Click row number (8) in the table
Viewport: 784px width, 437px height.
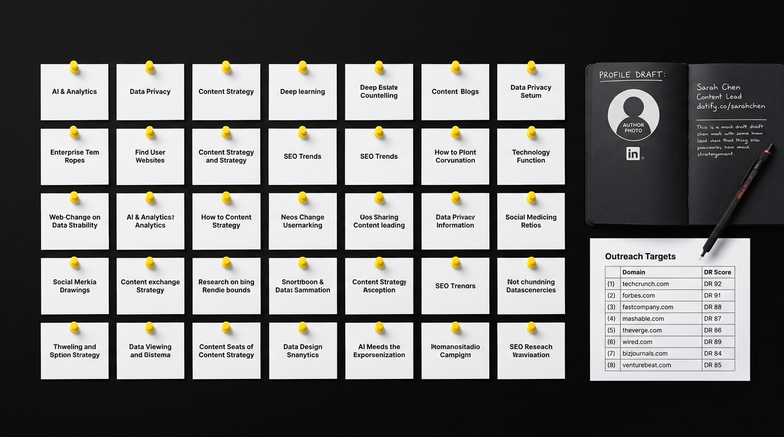click(611, 365)
